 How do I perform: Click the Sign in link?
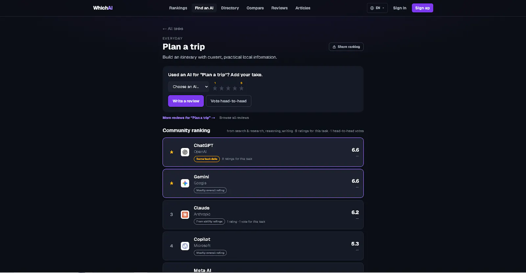click(x=400, y=8)
